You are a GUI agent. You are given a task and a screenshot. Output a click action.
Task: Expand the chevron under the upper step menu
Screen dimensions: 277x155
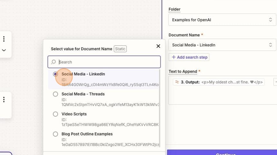point(4,50)
